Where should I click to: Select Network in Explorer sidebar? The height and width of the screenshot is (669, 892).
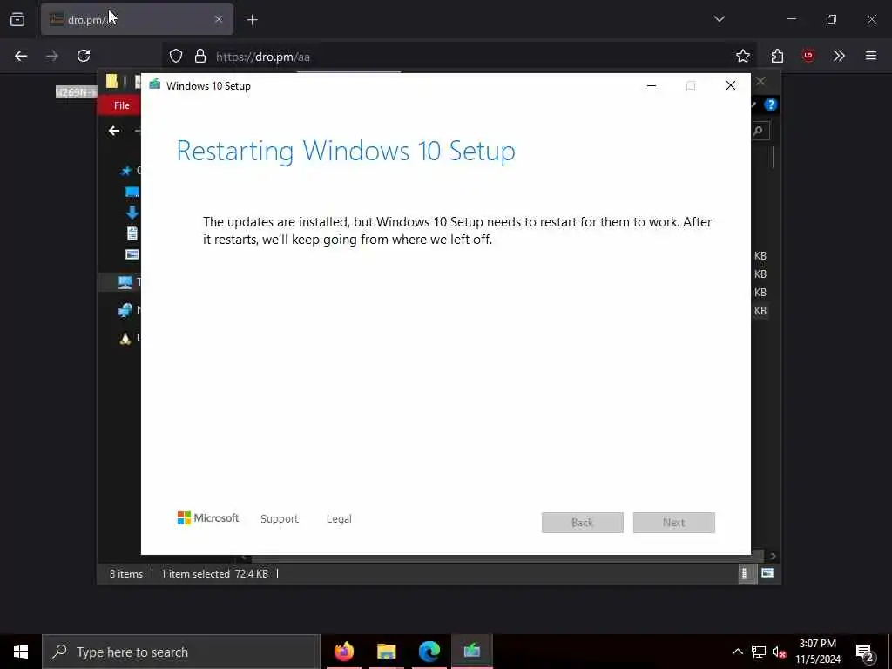(125, 310)
